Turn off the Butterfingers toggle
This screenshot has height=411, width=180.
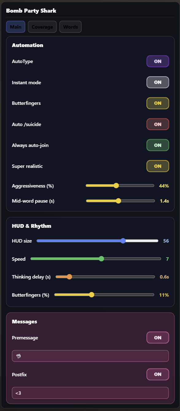158,103
